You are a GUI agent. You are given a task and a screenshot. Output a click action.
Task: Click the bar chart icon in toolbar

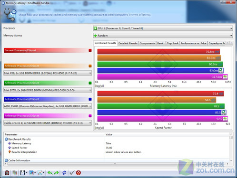click(x=31, y=173)
